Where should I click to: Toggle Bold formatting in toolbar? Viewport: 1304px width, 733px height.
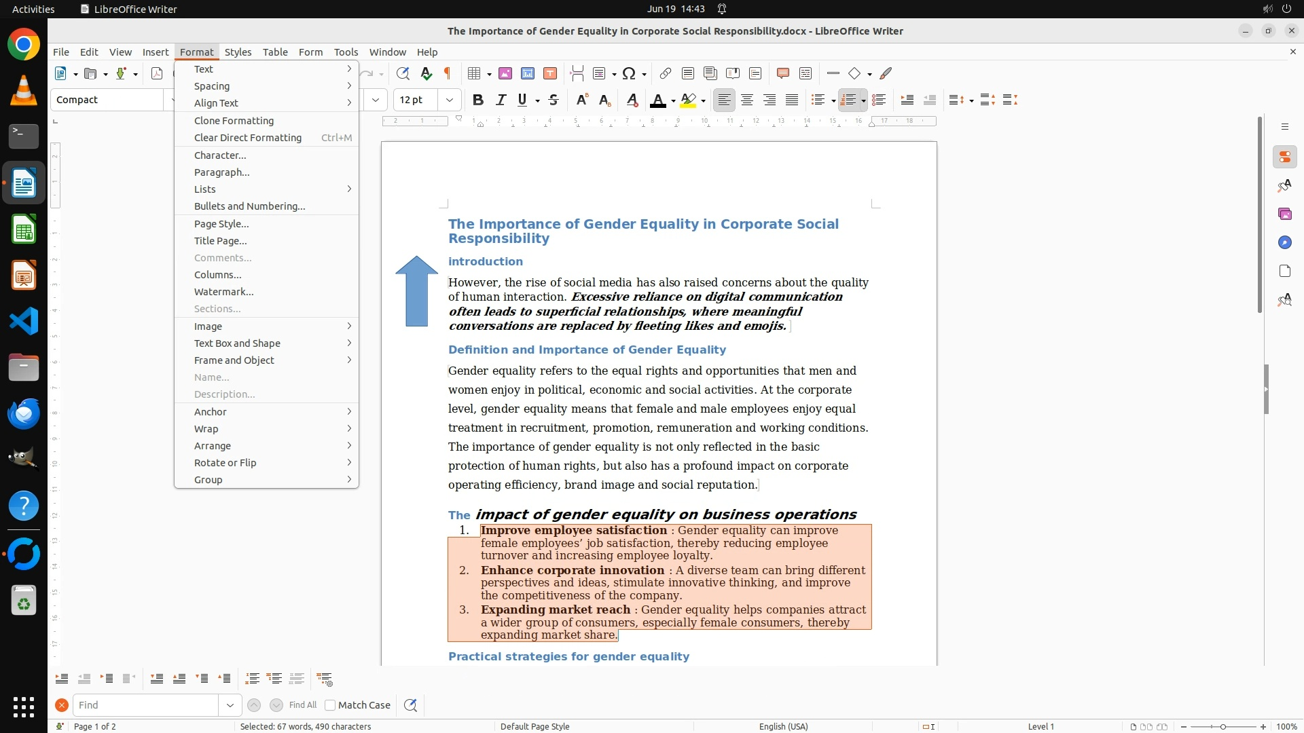click(478, 100)
